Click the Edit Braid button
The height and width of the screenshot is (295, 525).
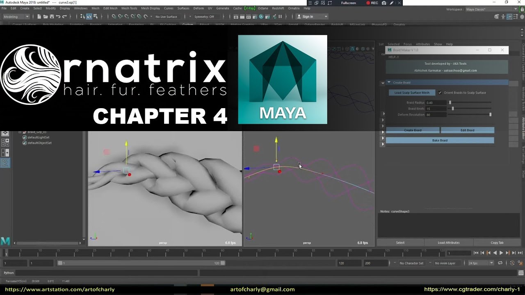467,130
